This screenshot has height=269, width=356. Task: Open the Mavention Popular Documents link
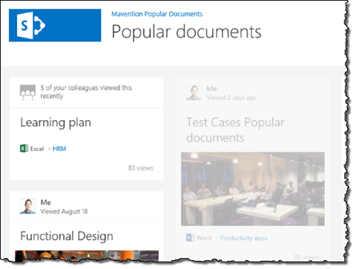coord(156,14)
